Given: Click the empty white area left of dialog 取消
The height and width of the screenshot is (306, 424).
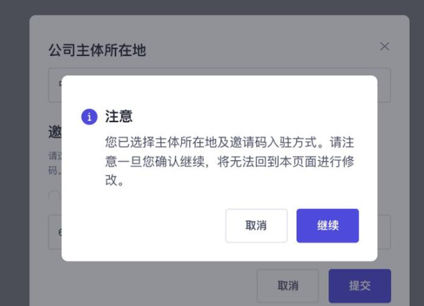Looking at the screenshot, I should click(143, 226).
